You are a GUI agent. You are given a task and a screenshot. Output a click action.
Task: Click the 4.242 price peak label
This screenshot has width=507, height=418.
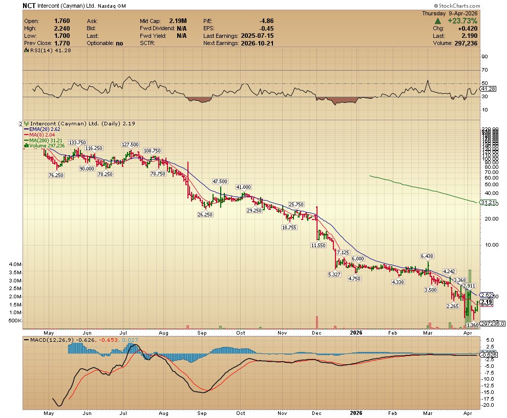[x=449, y=271]
